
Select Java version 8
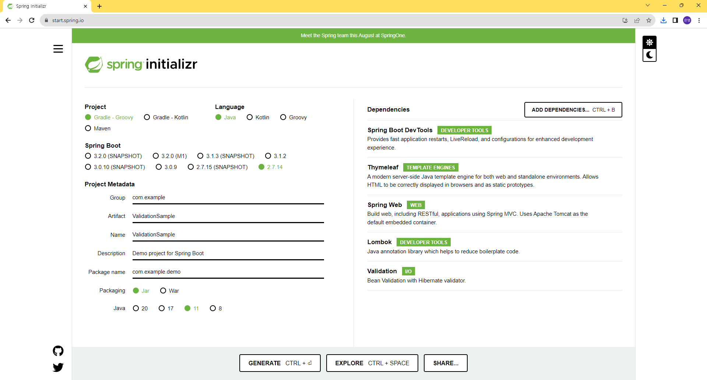(x=216, y=308)
